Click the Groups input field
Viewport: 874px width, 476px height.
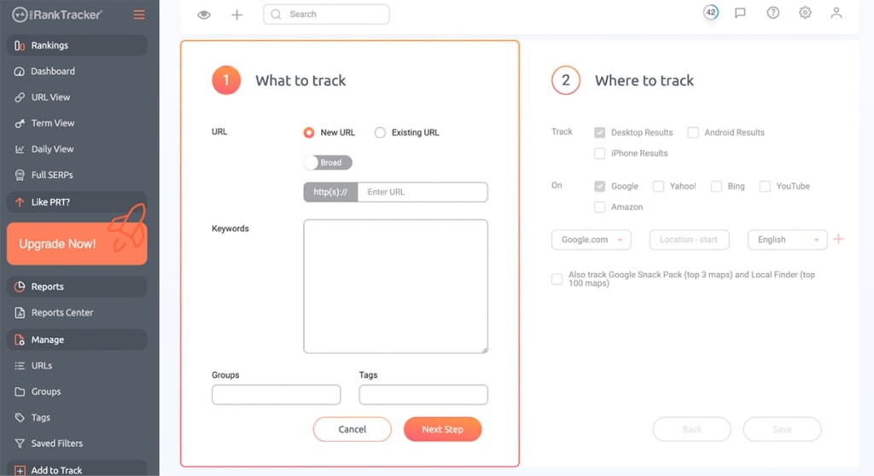tap(277, 395)
